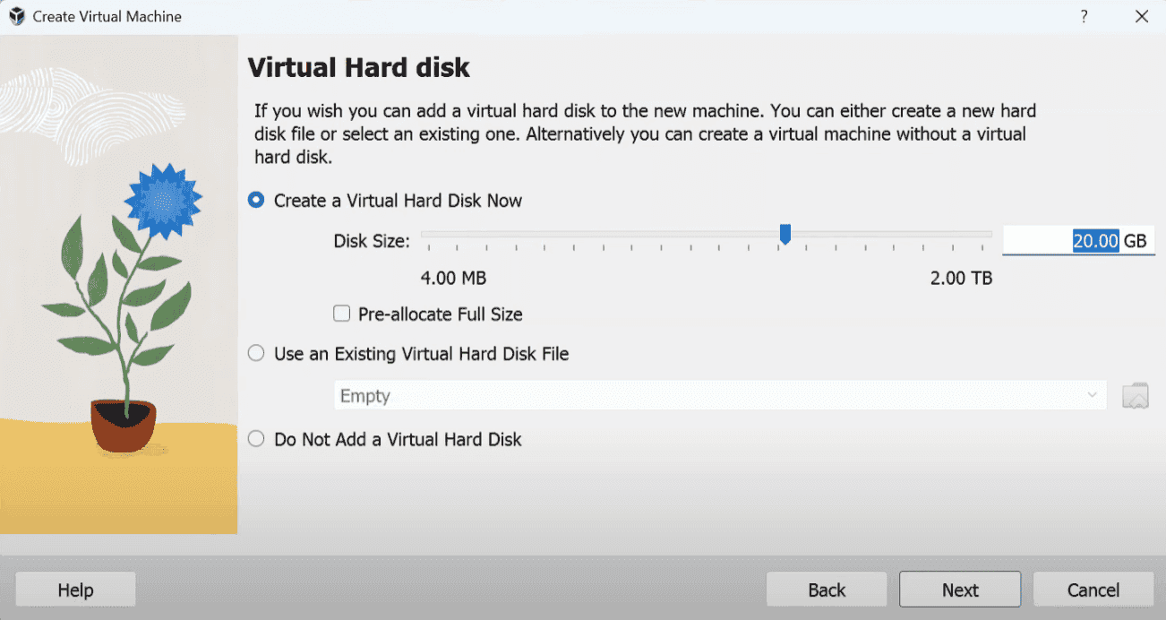Go Back to the previous wizard step
Screen dimensions: 1166x620
pos(827,590)
